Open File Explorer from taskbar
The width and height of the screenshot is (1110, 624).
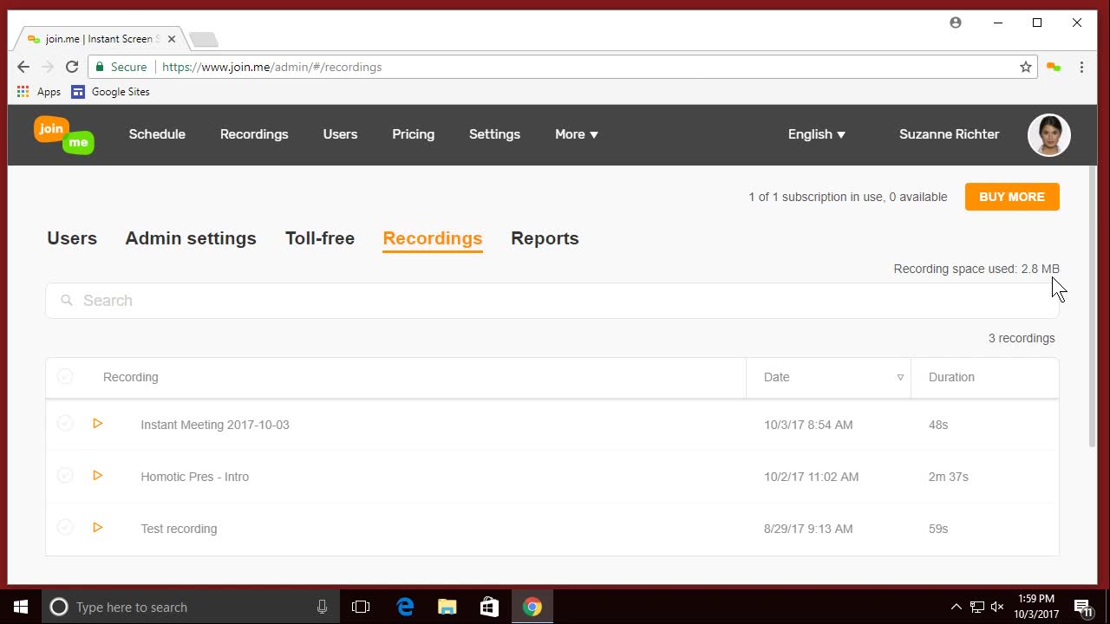(x=447, y=607)
